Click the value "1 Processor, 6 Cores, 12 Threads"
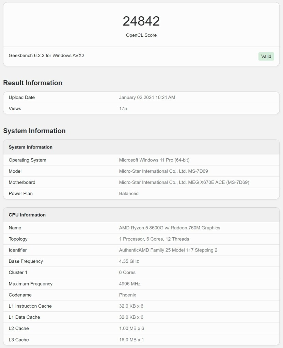Screen dimensions: 283x348 pos(154,239)
